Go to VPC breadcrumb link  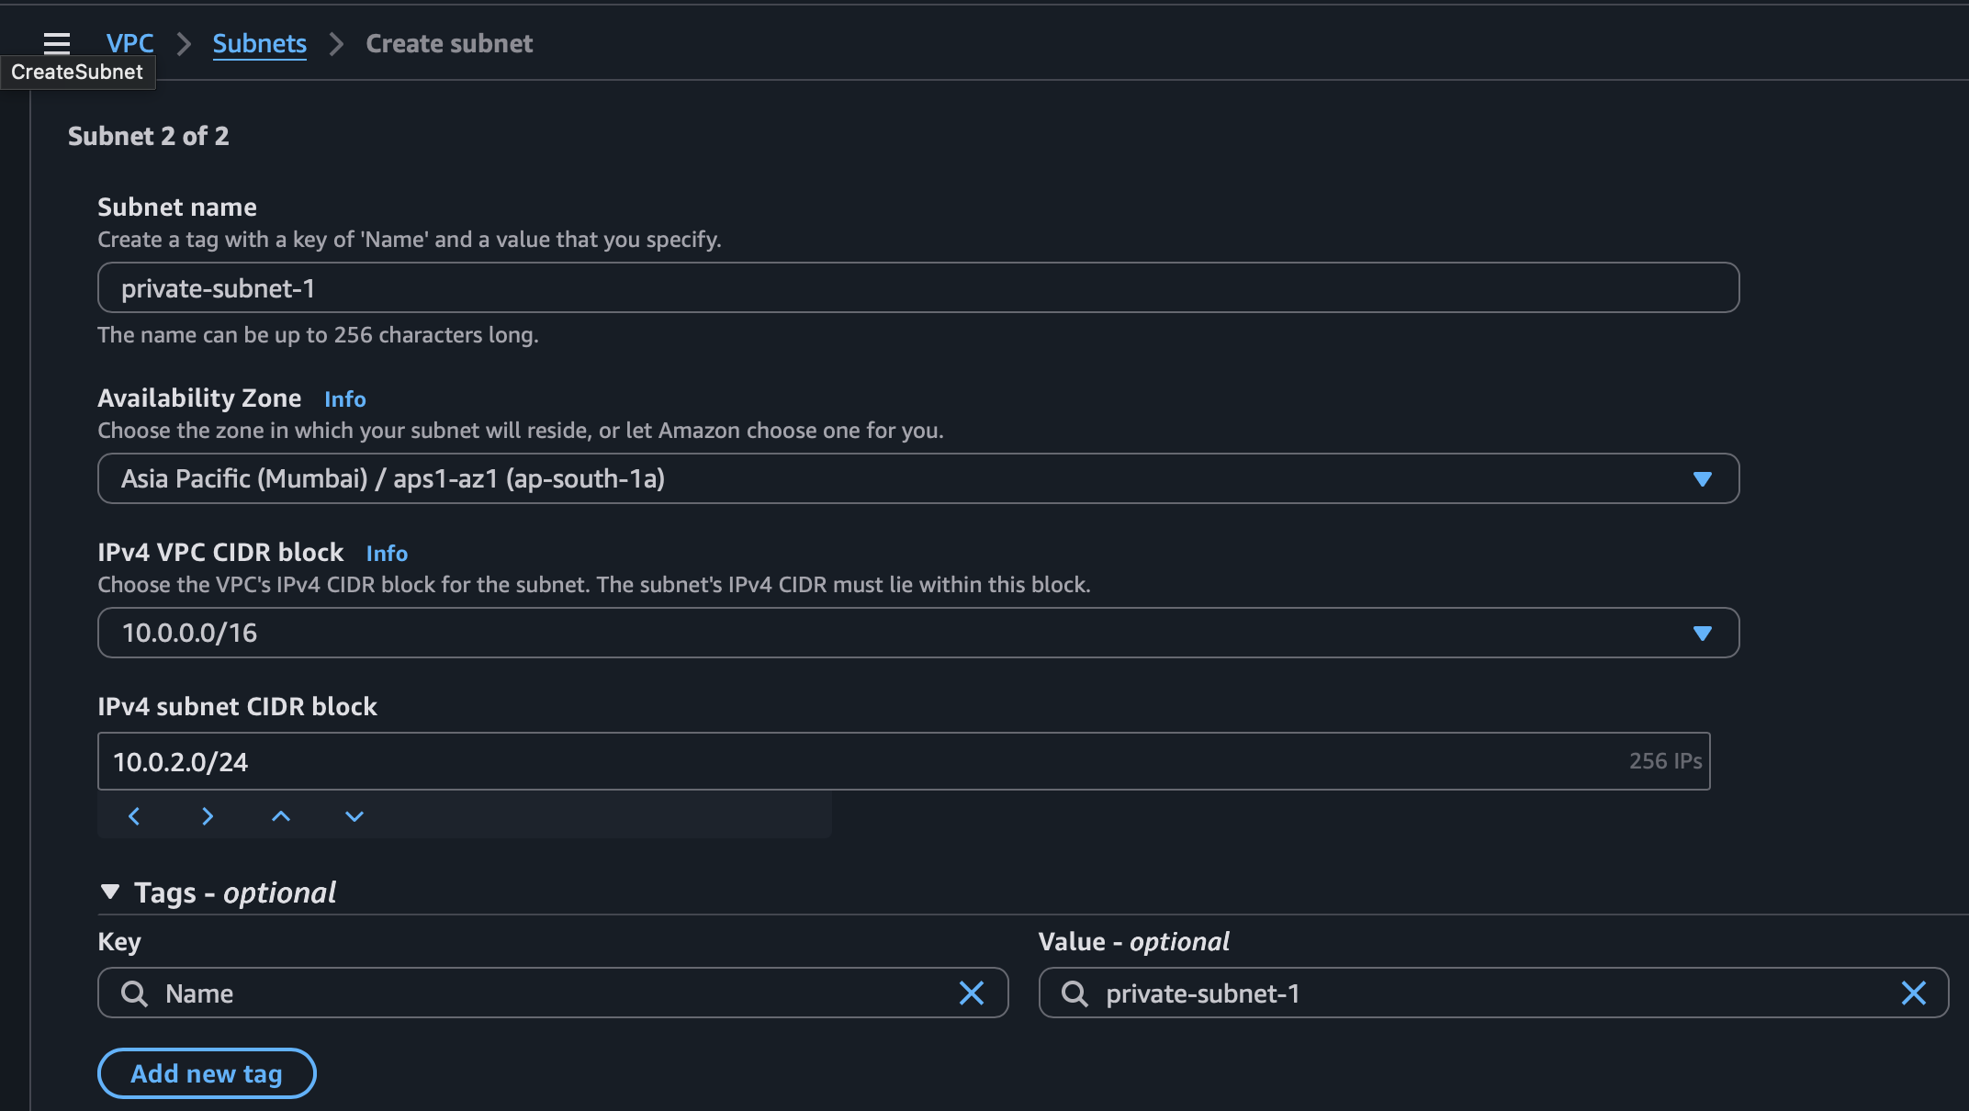129,43
